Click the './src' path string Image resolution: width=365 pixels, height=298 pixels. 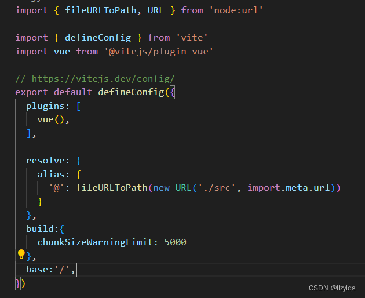(217, 188)
